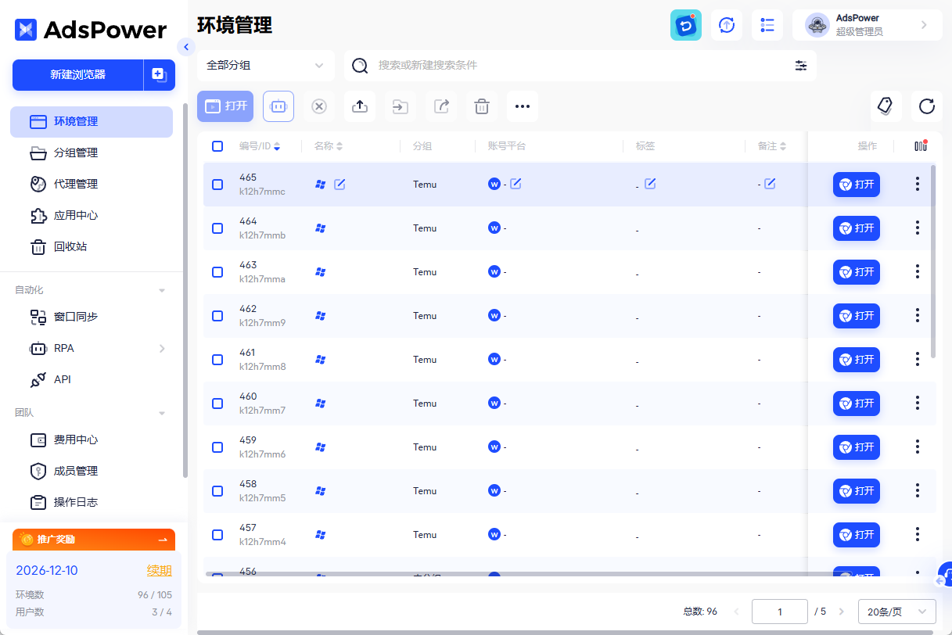Image resolution: width=952 pixels, height=635 pixels.
Task: Expand the RPA submenu arrow
Action: (162, 348)
